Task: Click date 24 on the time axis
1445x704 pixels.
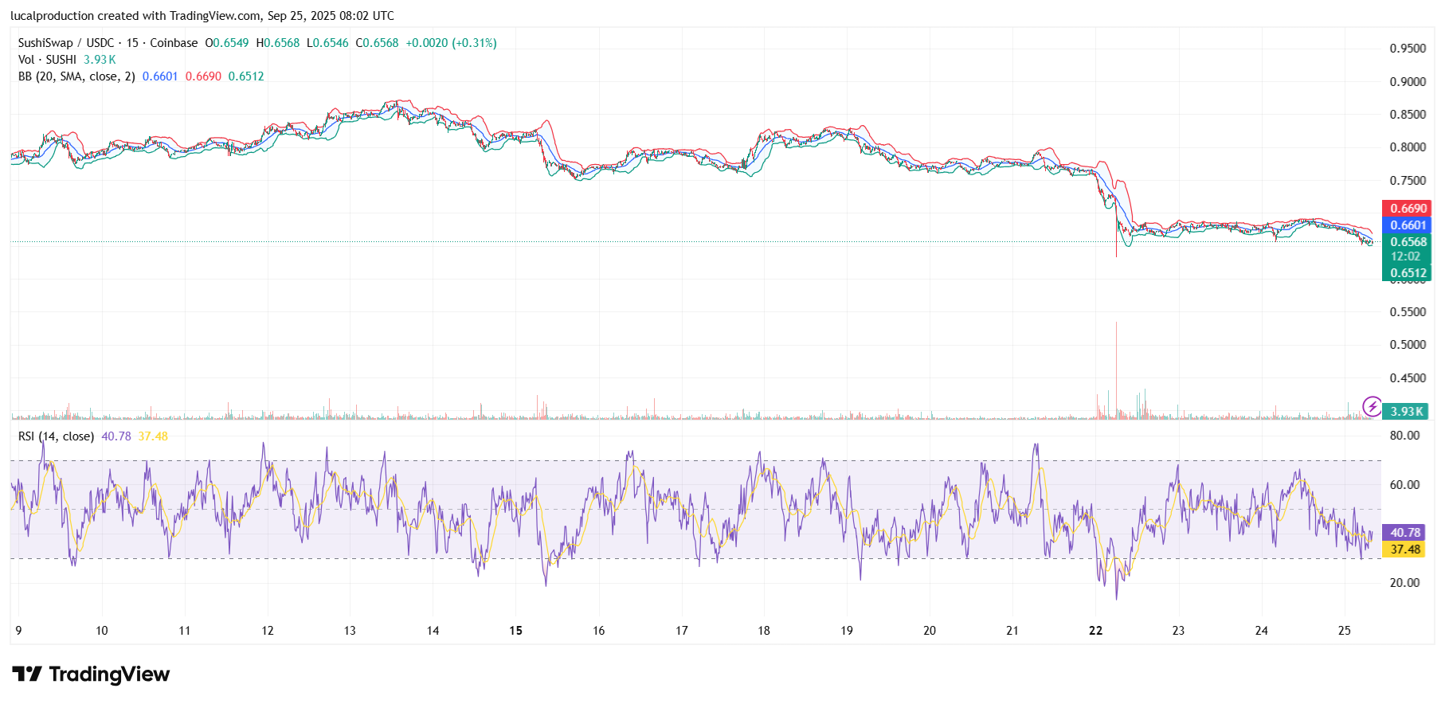Action: (x=1262, y=631)
